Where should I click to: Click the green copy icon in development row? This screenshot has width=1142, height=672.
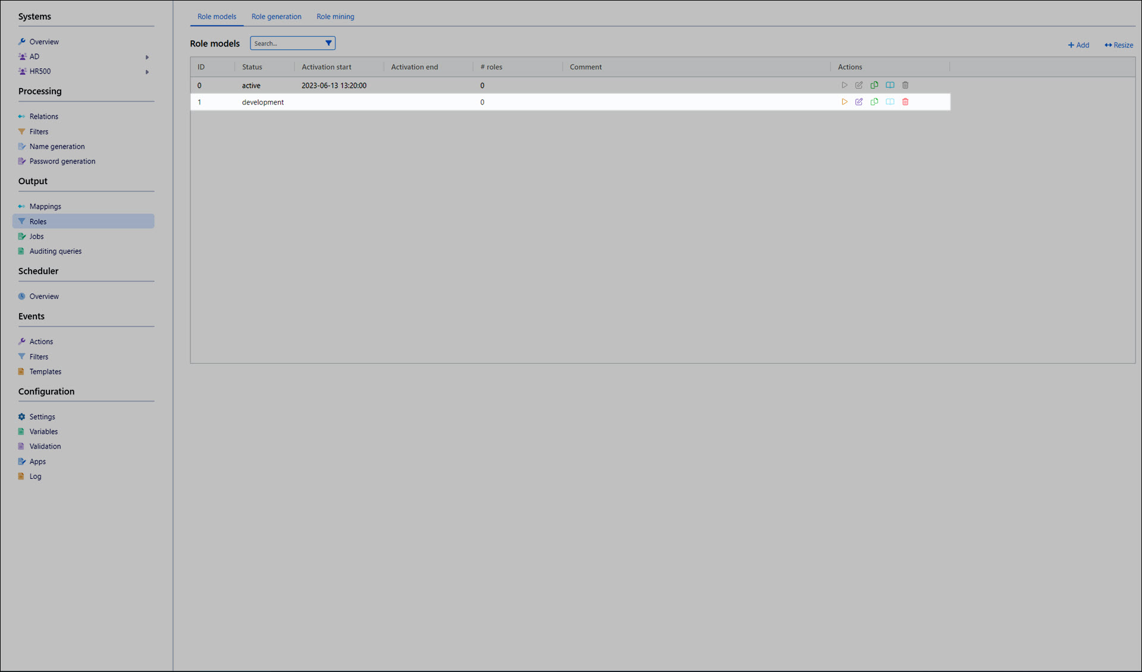(874, 102)
